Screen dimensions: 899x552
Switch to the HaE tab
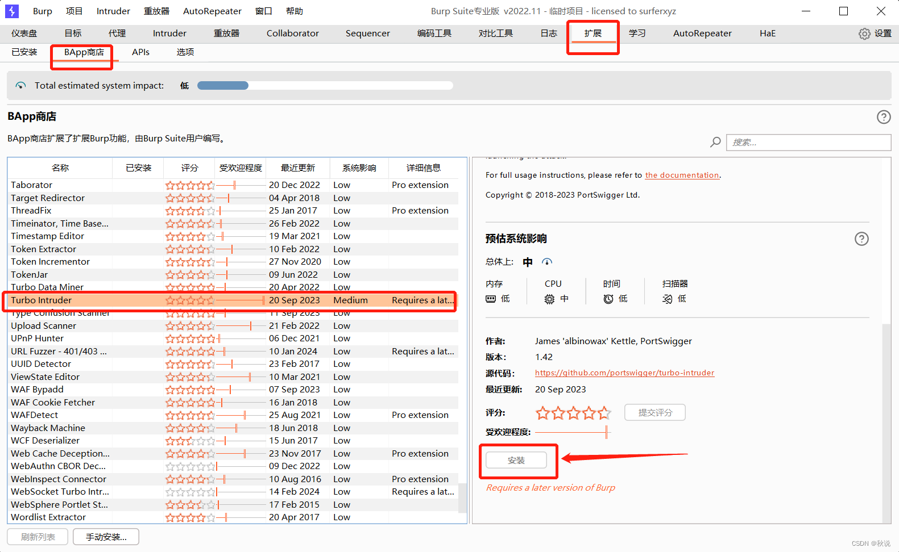pyautogui.click(x=768, y=34)
